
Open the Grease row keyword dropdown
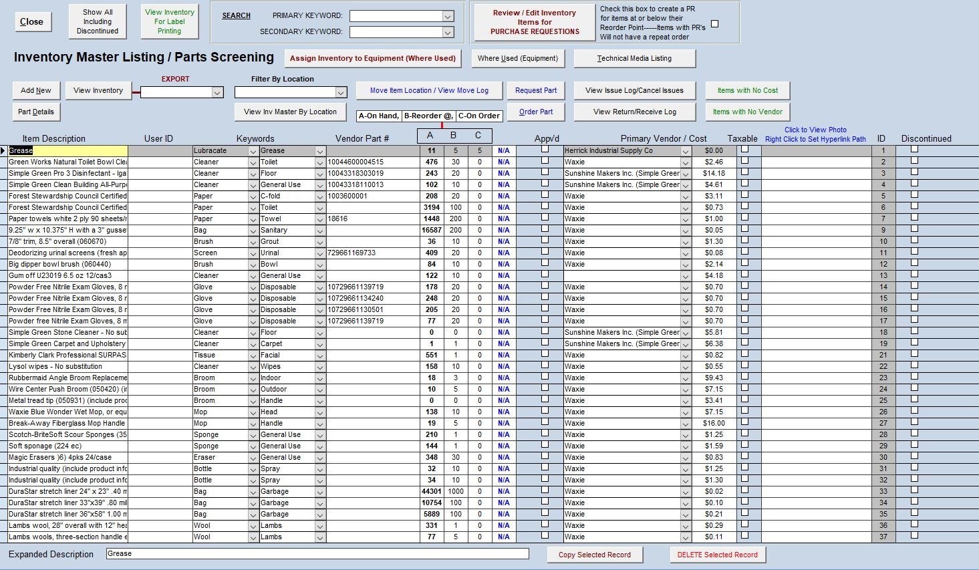click(319, 150)
